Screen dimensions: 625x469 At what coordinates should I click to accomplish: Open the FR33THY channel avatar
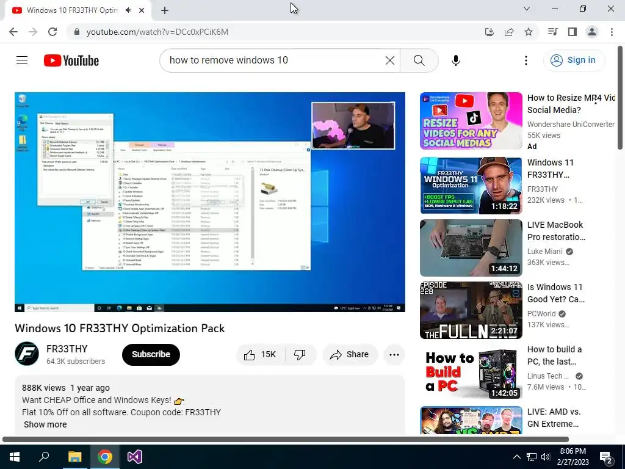27,354
